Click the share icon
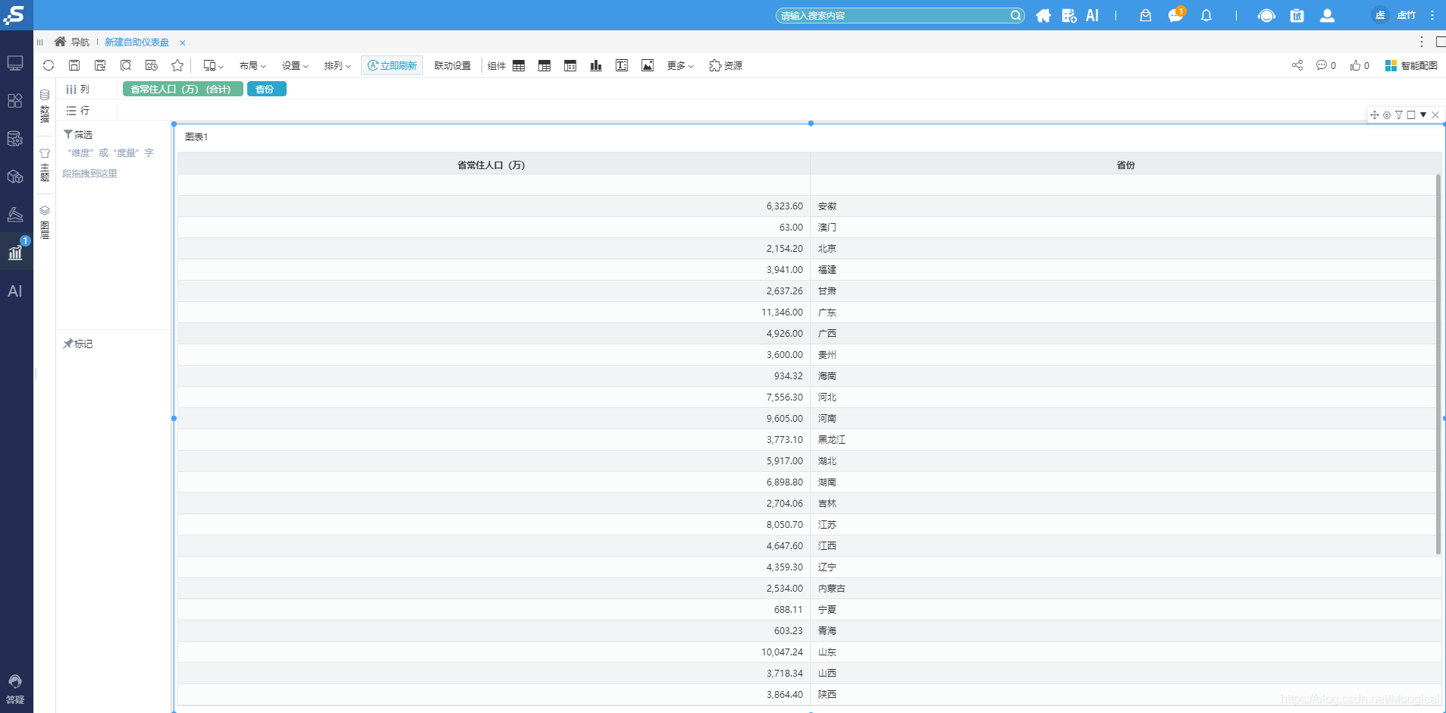The image size is (1446, 713). pos(1297,65)
